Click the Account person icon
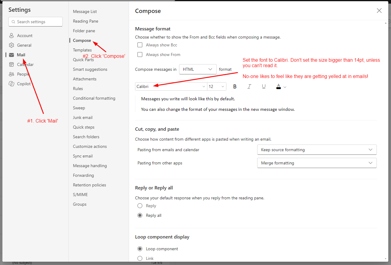391x265 pixels. [x=11, y=36]
